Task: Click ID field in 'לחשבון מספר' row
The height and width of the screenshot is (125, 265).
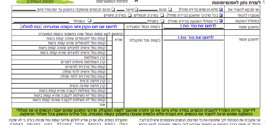Action: (x=193, y=38)
